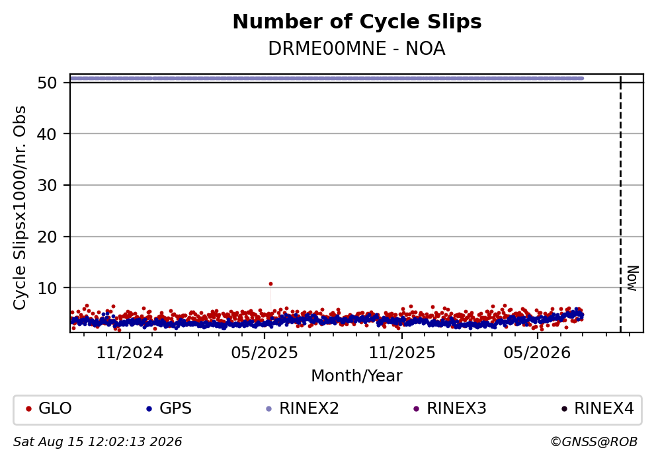
Task: Click the RINEX2 legend entry
Action: point(302,408)
